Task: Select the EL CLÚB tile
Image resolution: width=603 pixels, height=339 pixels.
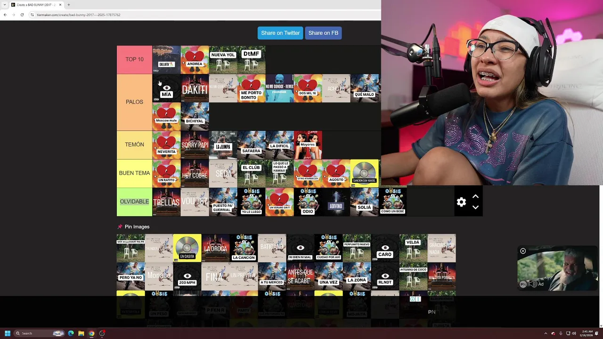Action: pos(251,173)
